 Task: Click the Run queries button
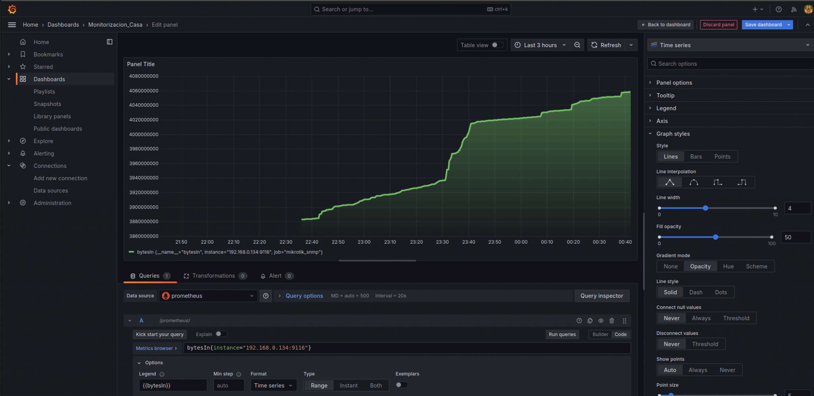(562, 334)
